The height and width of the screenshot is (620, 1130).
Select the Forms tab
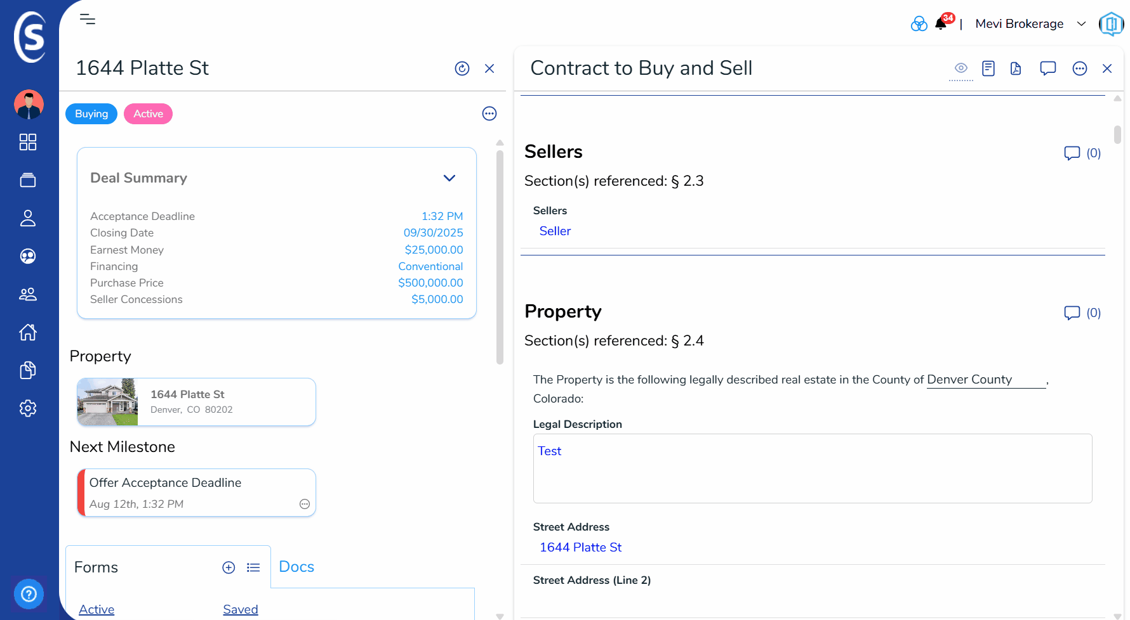(96, 567)
